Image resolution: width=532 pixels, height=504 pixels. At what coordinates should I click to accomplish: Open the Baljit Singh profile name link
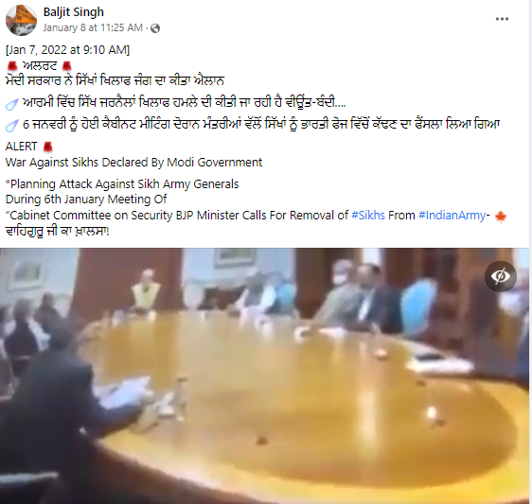coord(74,12)
